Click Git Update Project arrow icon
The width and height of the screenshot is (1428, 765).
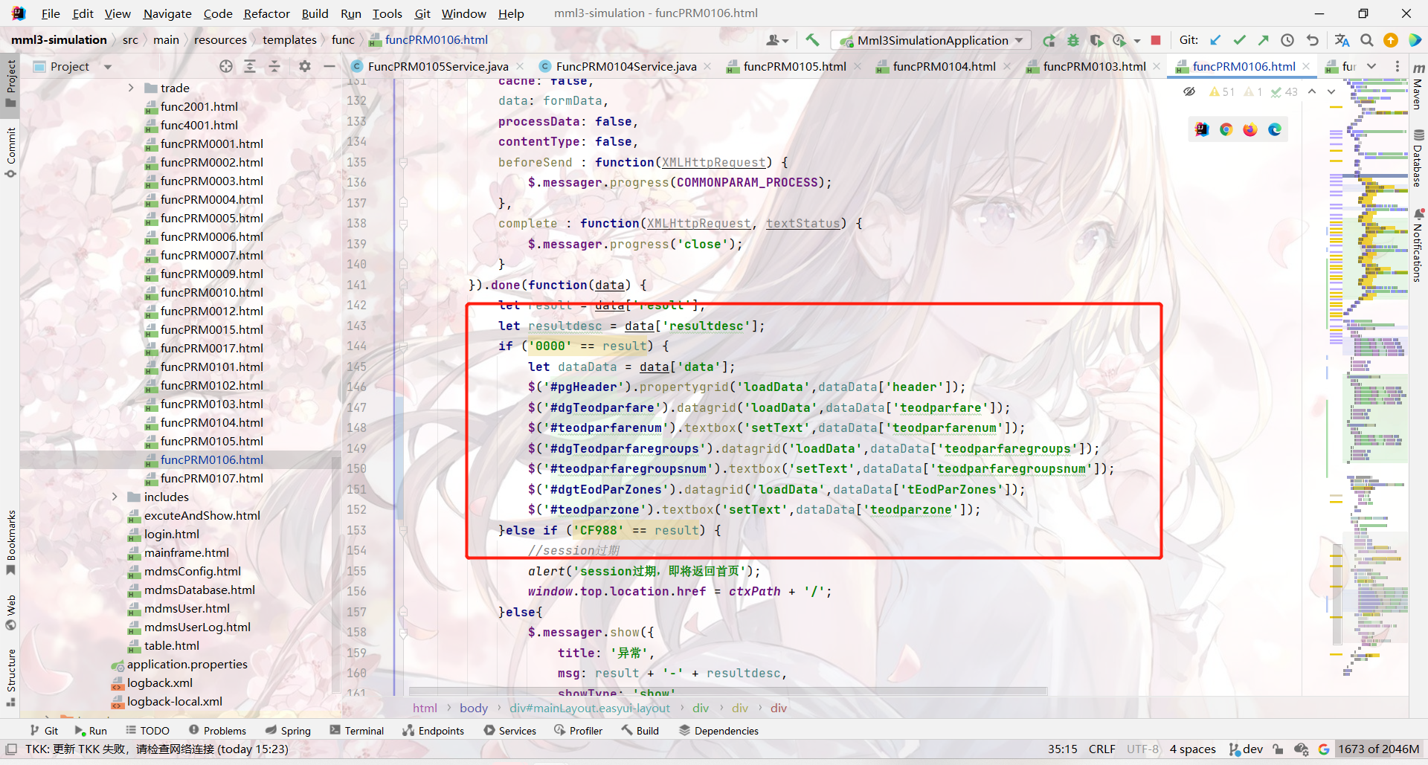pyautogui.click(x=1215, y=40)
